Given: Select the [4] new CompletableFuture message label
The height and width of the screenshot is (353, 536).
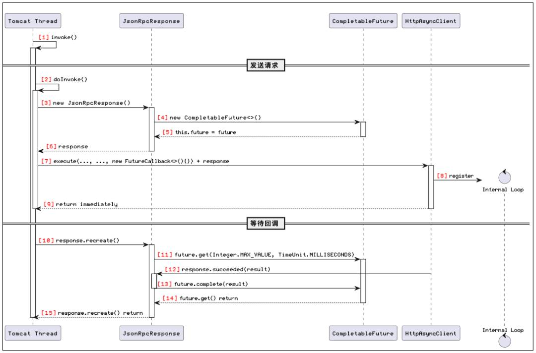Looking at the screenshot, I should [209, 118].
